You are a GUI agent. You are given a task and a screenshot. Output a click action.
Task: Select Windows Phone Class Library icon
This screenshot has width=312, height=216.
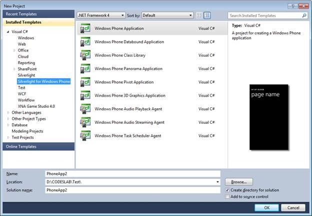point(85,55)
